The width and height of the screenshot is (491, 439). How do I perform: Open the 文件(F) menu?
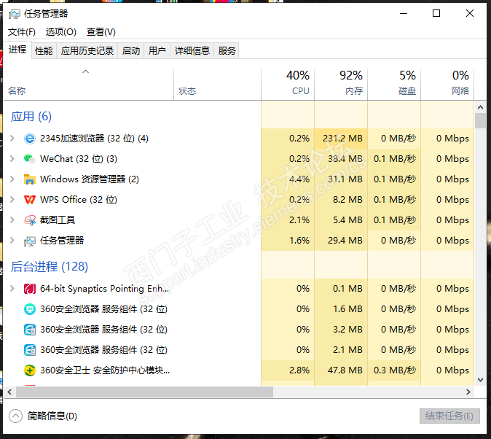tap(22, 32)
